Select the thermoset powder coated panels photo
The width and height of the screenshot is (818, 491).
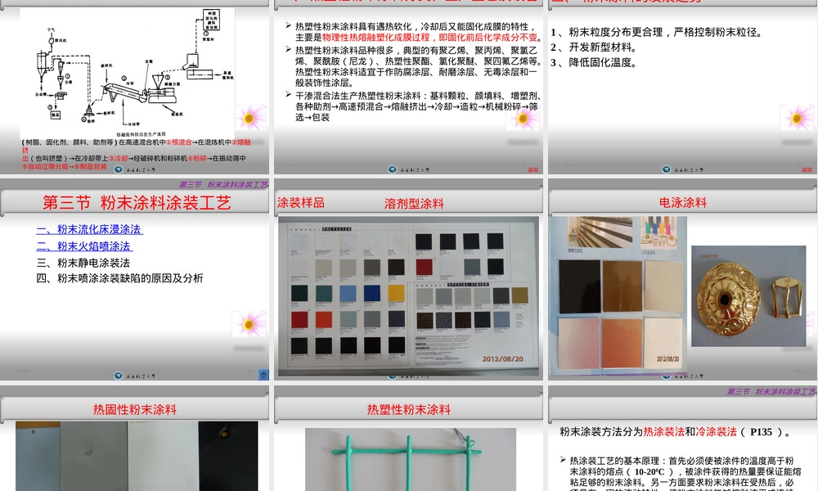pyautogui.click(x=137, y=456)
